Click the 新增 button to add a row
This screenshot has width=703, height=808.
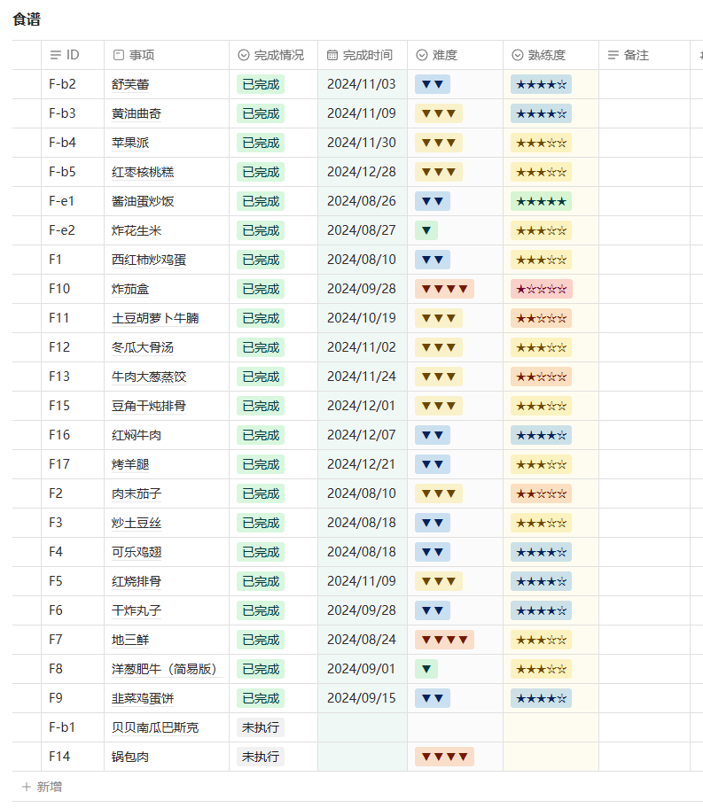click(x=49, y=787)
